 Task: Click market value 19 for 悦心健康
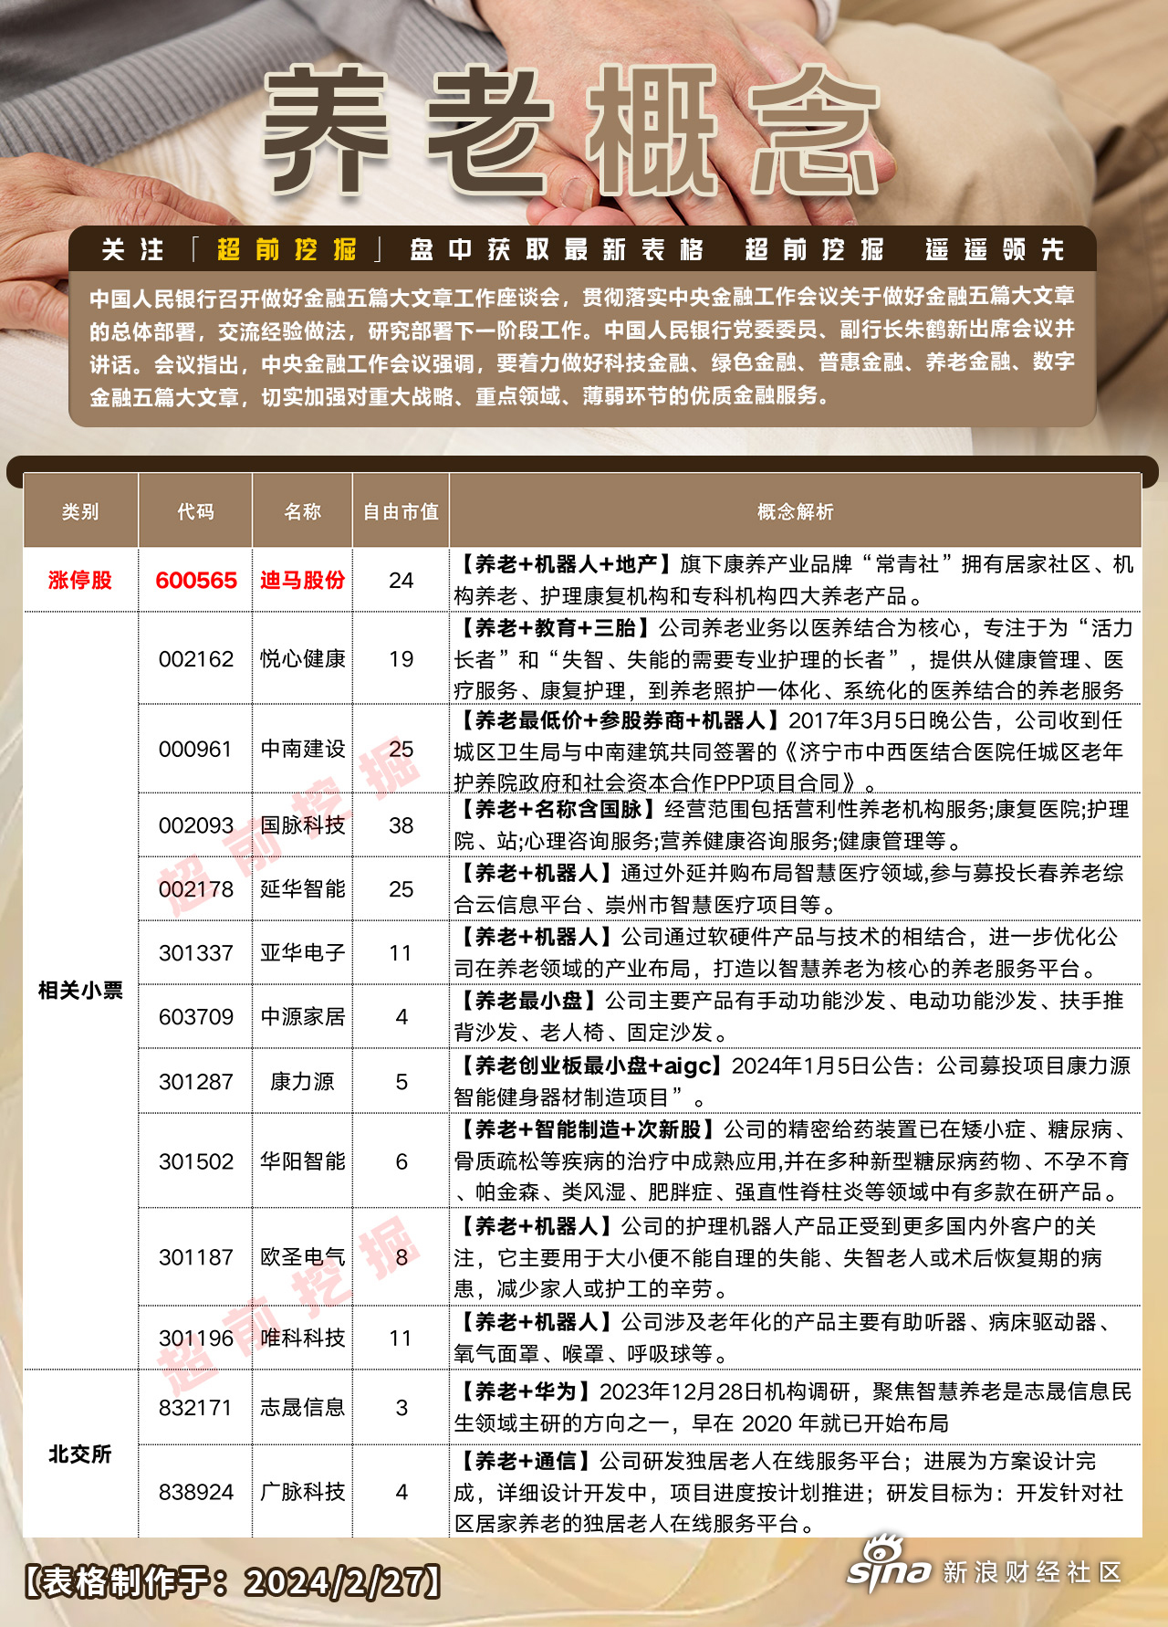tap(401, 659)
